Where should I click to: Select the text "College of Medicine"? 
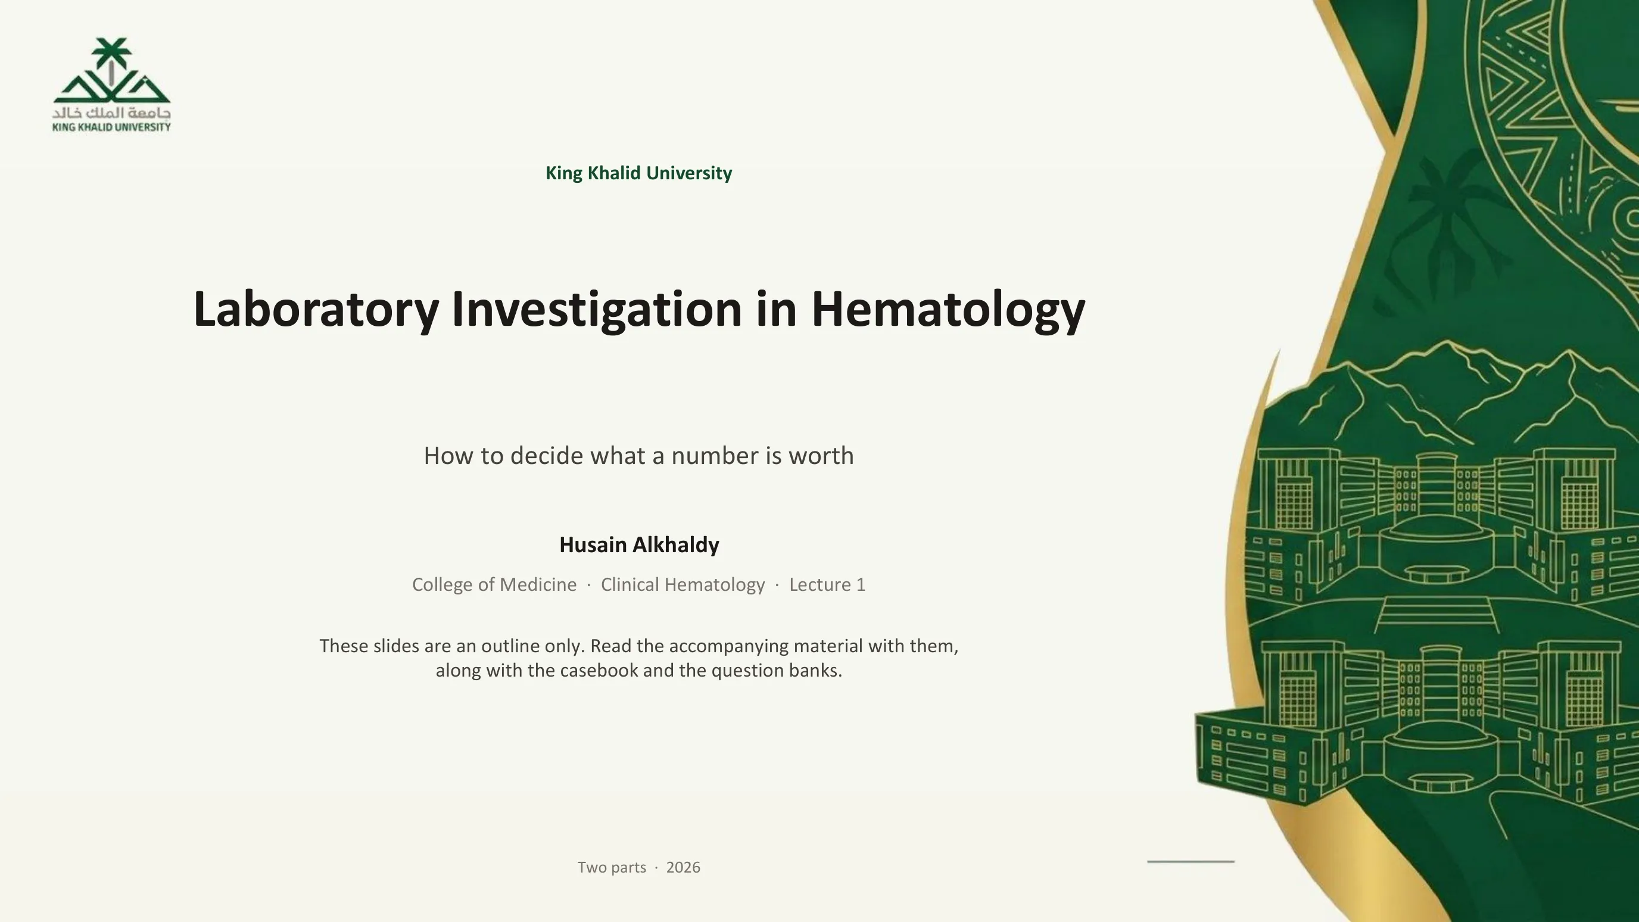pyautogui.click(x=494, y=585)
